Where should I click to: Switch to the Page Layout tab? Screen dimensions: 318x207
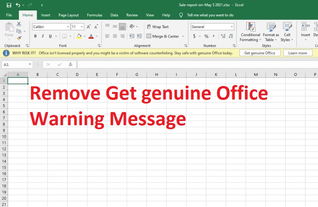pyautogui.click(x=68, y=15)
